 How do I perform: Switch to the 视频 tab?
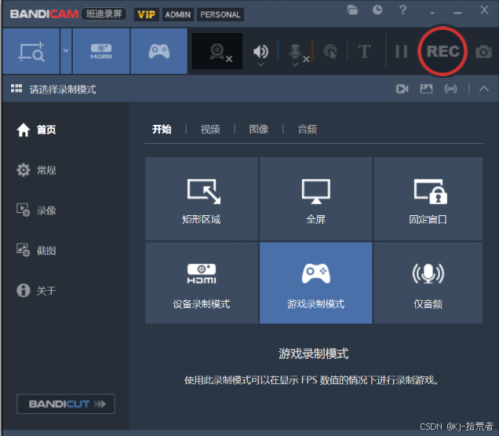[210, 129]
